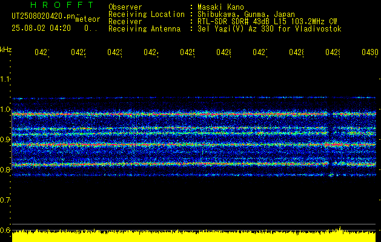Click the 0.8 kHz axis label

pyautogui.click(x=5, y=169)
